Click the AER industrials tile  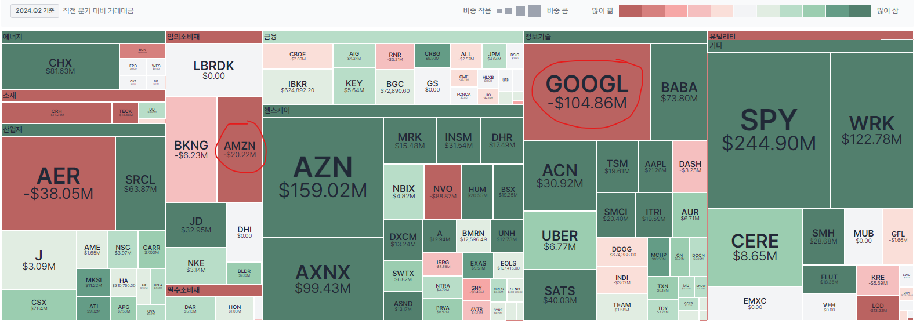click(58, 183)
